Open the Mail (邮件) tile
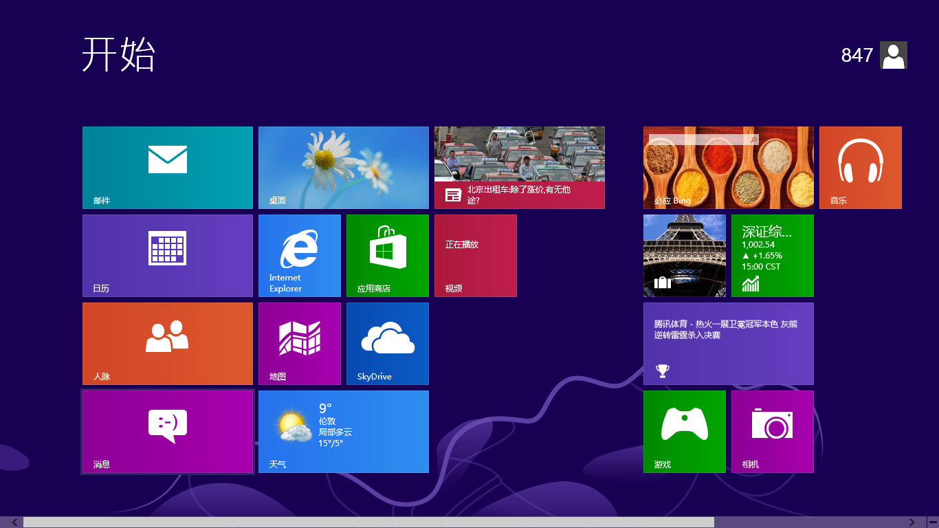The image size is (939, 528). pyautogui.click(x=168, y=167)
